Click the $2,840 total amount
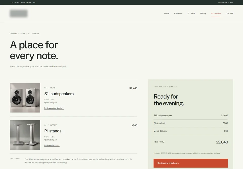Screen dimensions: 243x169 click(x=222, y=142)
